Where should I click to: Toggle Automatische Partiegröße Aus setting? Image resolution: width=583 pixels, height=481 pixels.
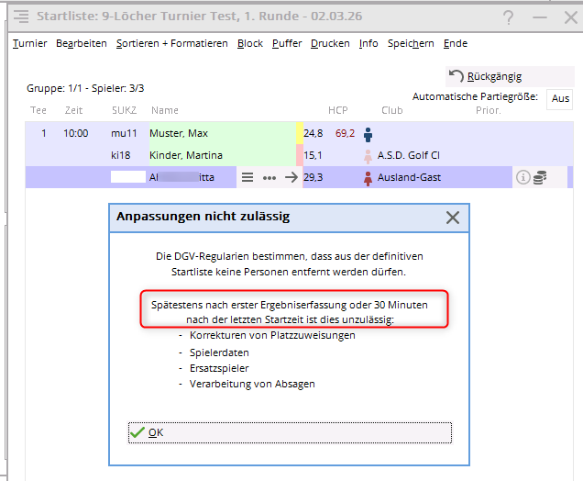tap(560, 98)
